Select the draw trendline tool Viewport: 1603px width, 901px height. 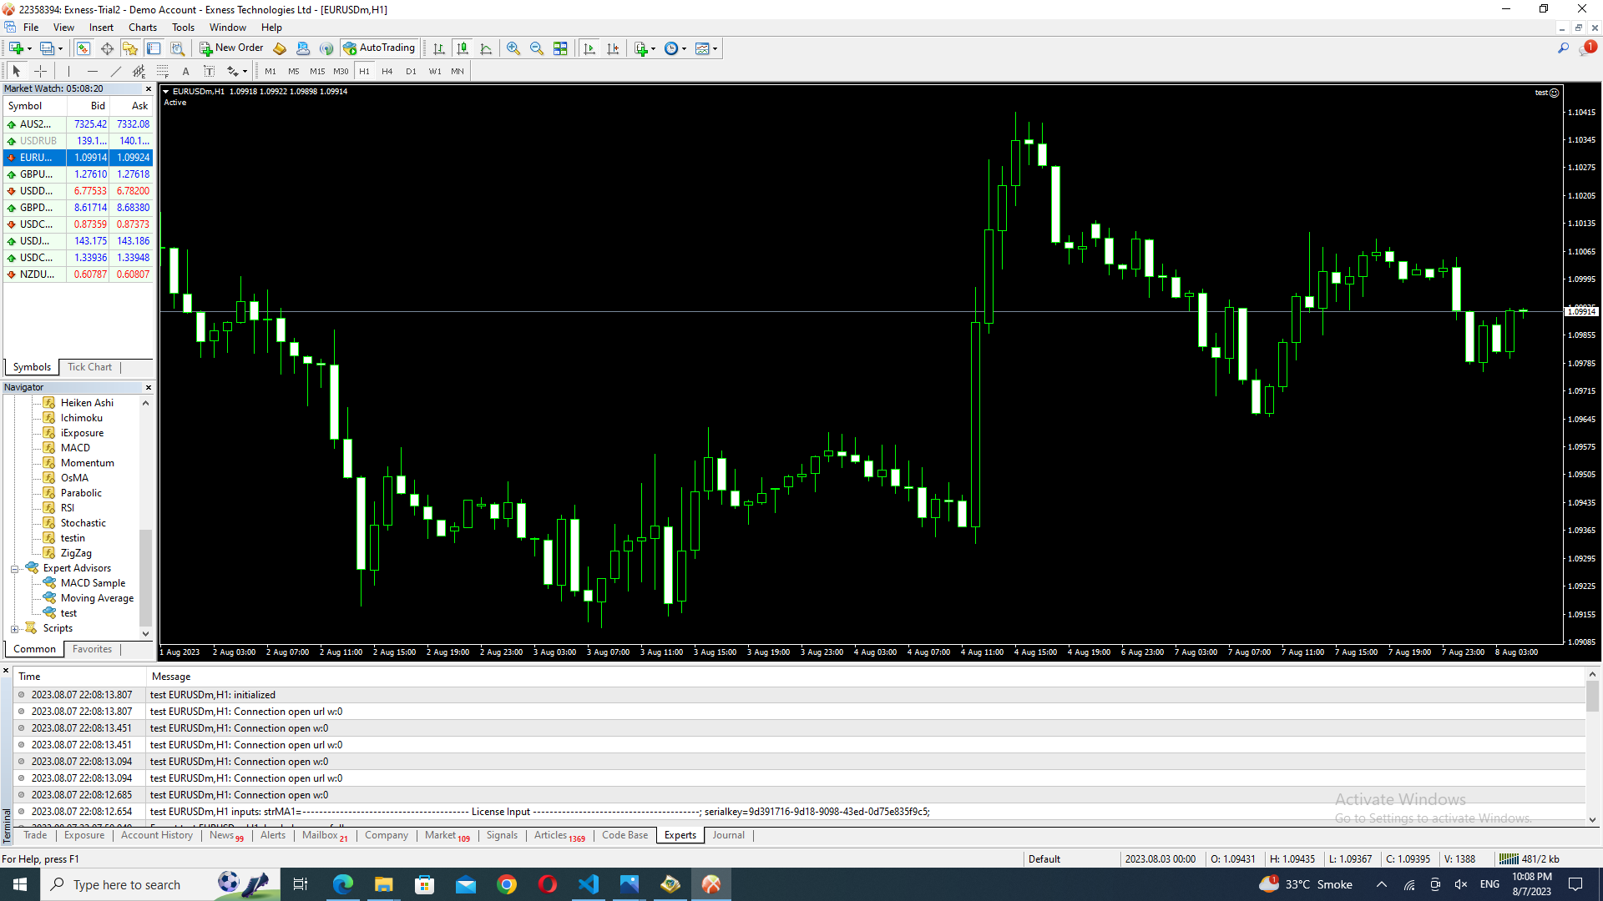click(116, 72)
